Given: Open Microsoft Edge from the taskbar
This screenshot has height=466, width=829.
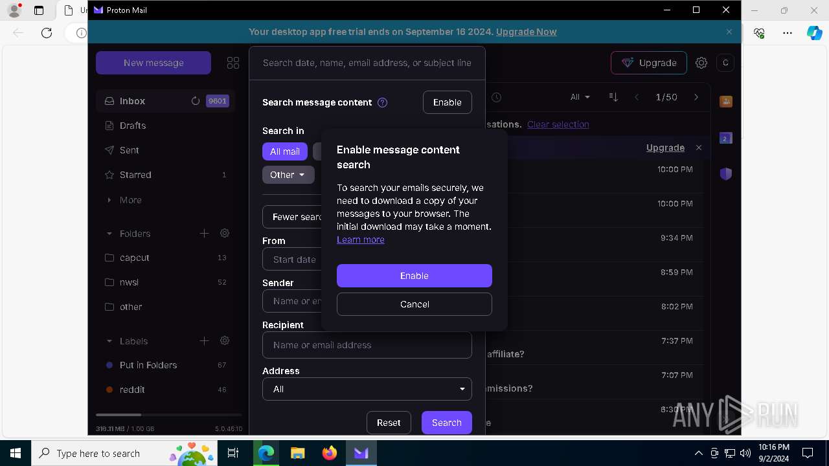Looking at the screenshot, I should 266,453.
